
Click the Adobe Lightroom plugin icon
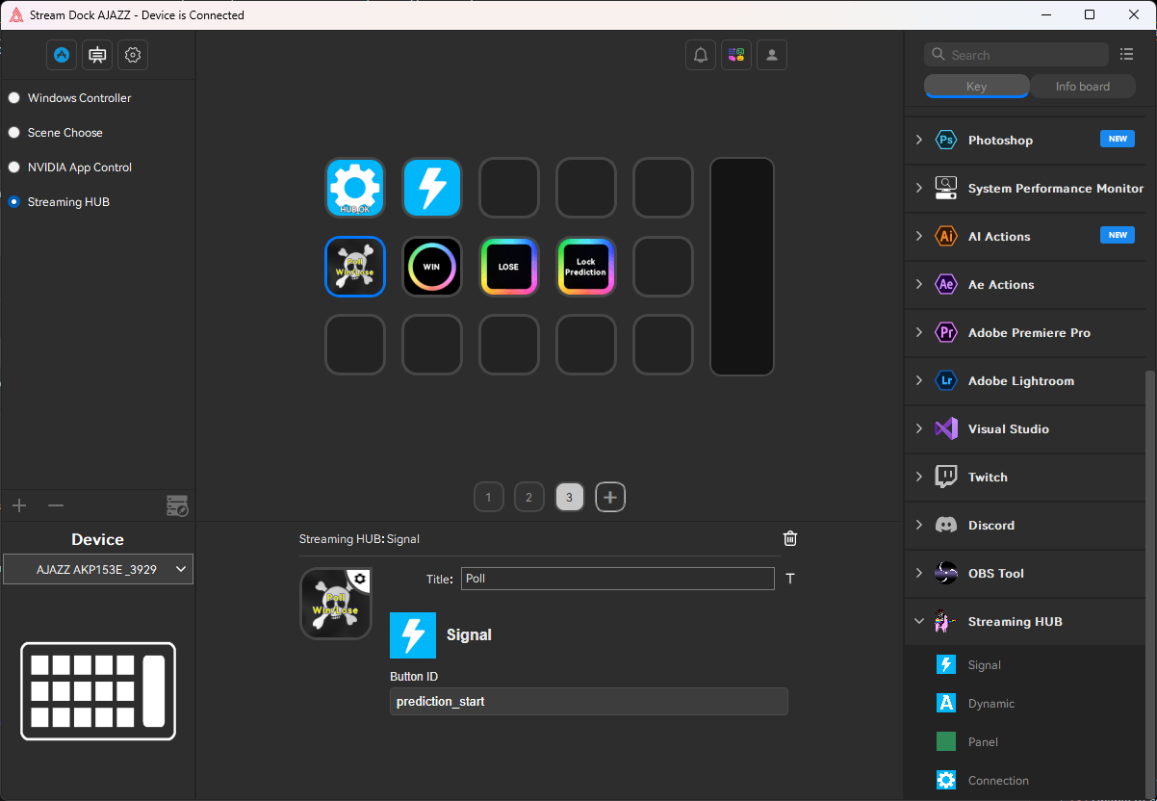click(946, 380)
